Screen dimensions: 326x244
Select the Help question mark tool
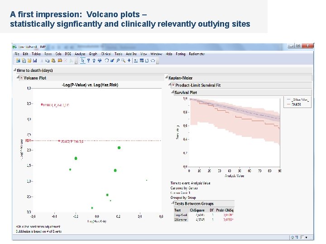(x=88, y=61)
